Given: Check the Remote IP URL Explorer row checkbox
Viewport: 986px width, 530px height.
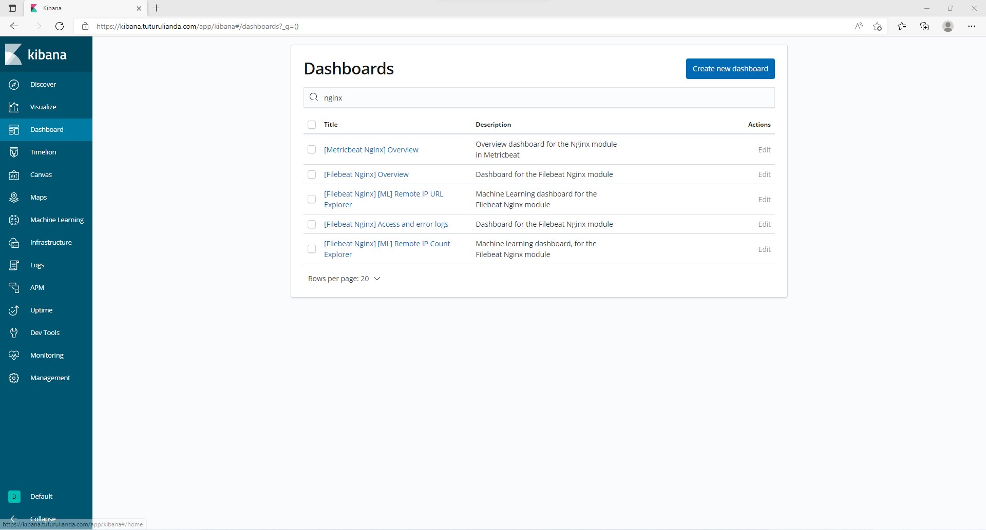Looking at the screenshot, I should pos(312,199).
